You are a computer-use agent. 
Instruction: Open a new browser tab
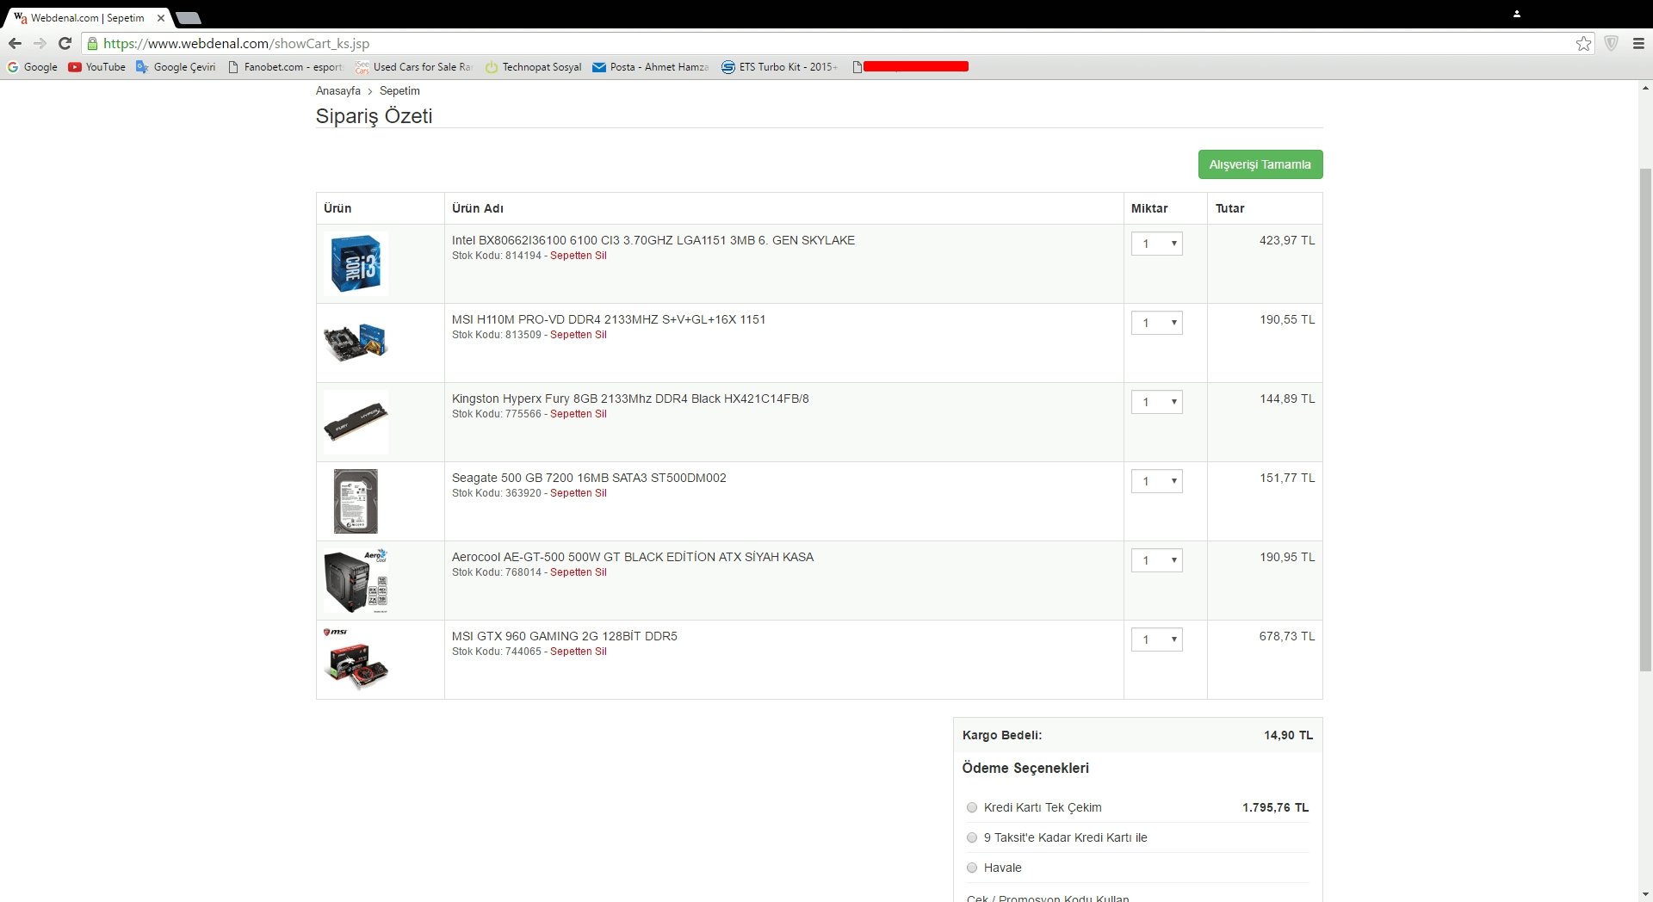tap(188, 18)
